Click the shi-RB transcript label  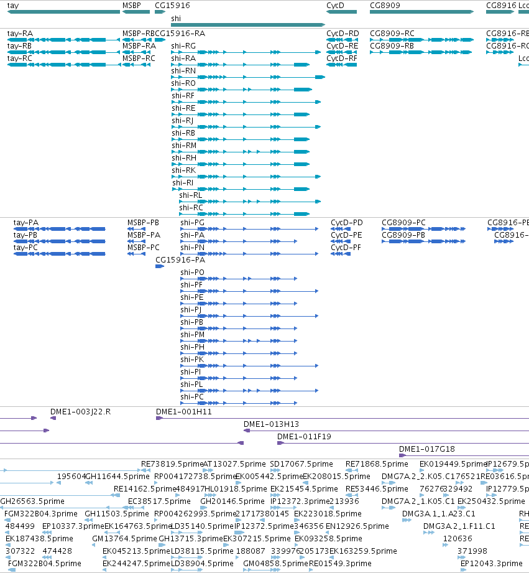tap(183, 133)
